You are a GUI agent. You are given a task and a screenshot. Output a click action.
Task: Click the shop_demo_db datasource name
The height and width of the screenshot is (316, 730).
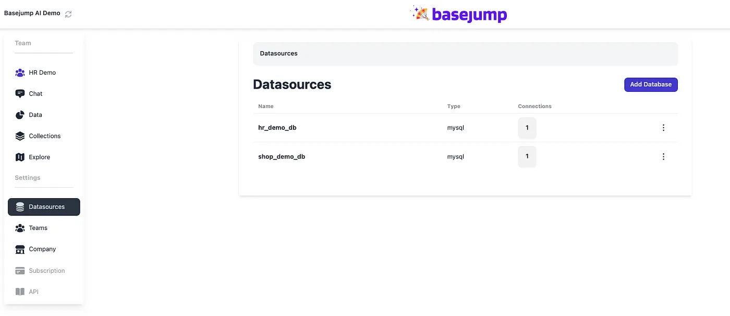(x=282, y=156)
